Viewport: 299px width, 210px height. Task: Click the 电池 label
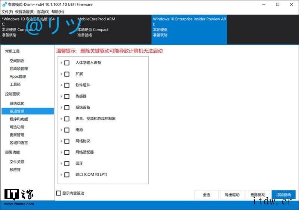(79, 130)
